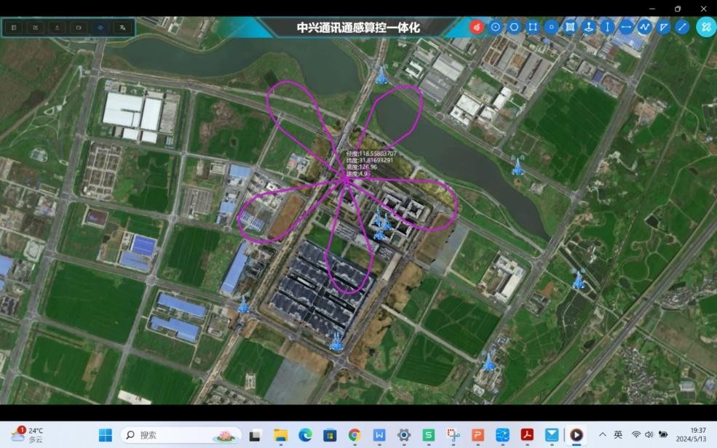Viewport: 717px width, 448px height.
Task: Click the upload icon in left toolbar
Action: (58, 28)
